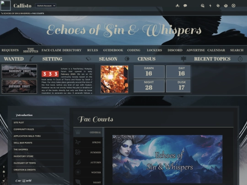Viewport: 247px width, 185px height.
Task: Click the book icon beside Setting
Action: [x=89, y=59]
